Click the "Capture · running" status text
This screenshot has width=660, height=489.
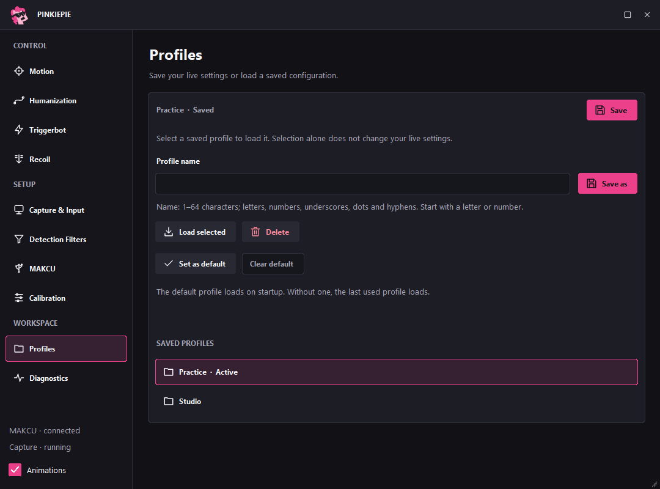pos(40,447)
